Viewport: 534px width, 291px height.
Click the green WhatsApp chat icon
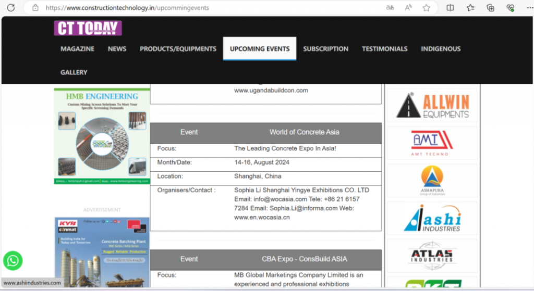13,260
